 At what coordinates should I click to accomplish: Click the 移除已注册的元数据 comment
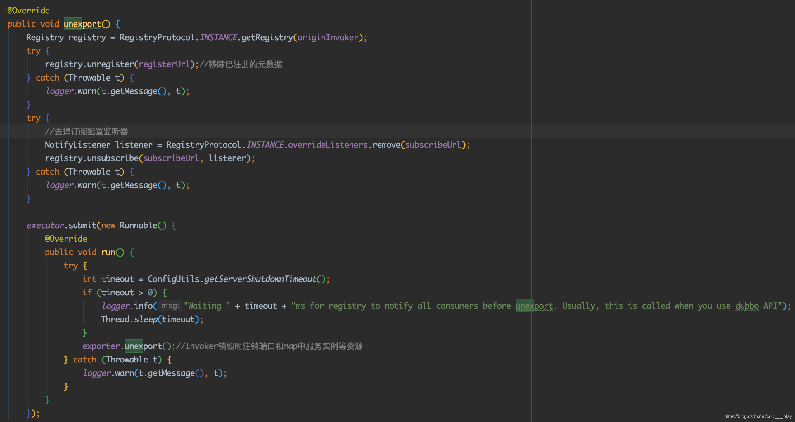241,64
